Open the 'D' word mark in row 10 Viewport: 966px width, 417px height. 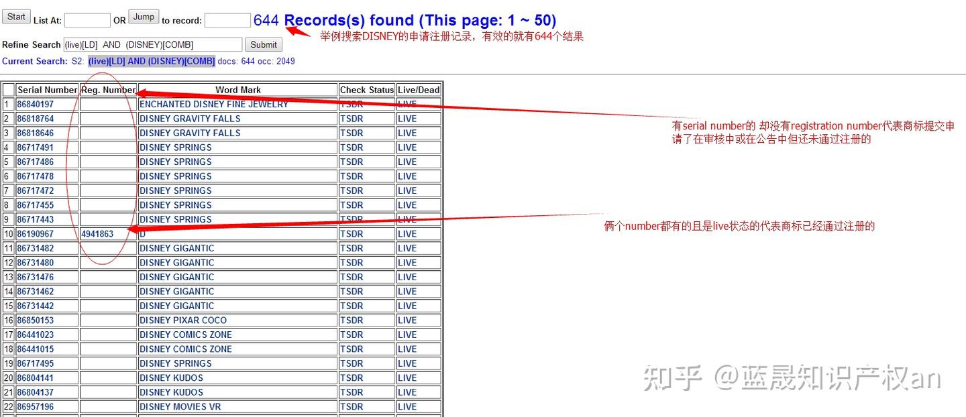click(143, 234)
